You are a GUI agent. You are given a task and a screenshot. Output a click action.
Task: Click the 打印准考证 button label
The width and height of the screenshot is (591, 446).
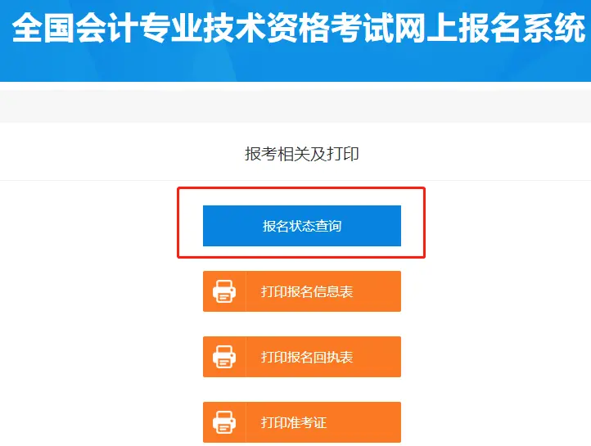(x=294, y=422)
